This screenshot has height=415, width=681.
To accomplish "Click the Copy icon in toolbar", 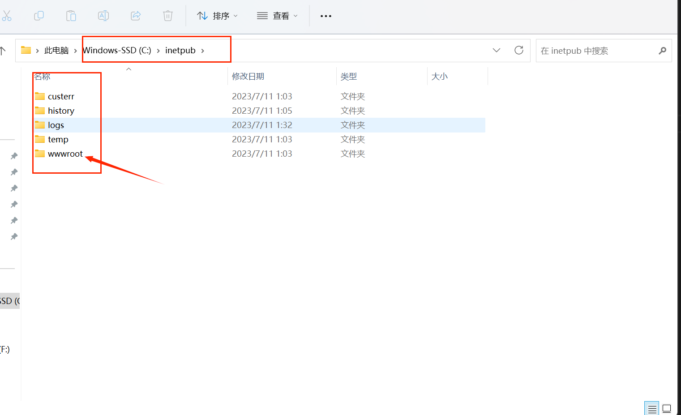I will tap(39, 16).
